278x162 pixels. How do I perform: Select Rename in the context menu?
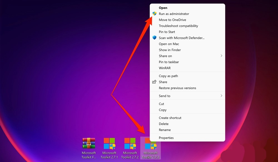pyautogui.click(x=187, y=130)
